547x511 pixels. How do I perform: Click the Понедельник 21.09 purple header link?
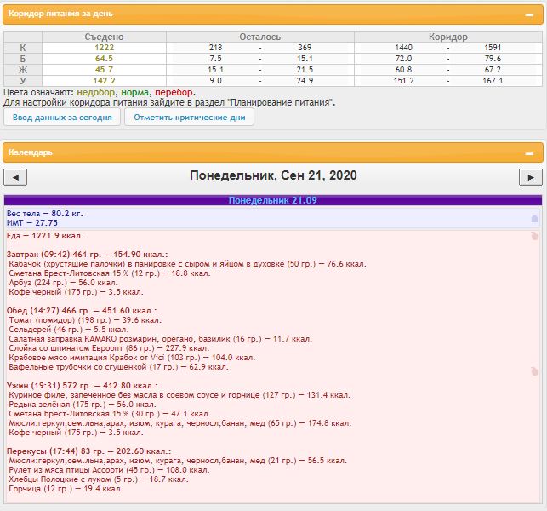[272, 200]
